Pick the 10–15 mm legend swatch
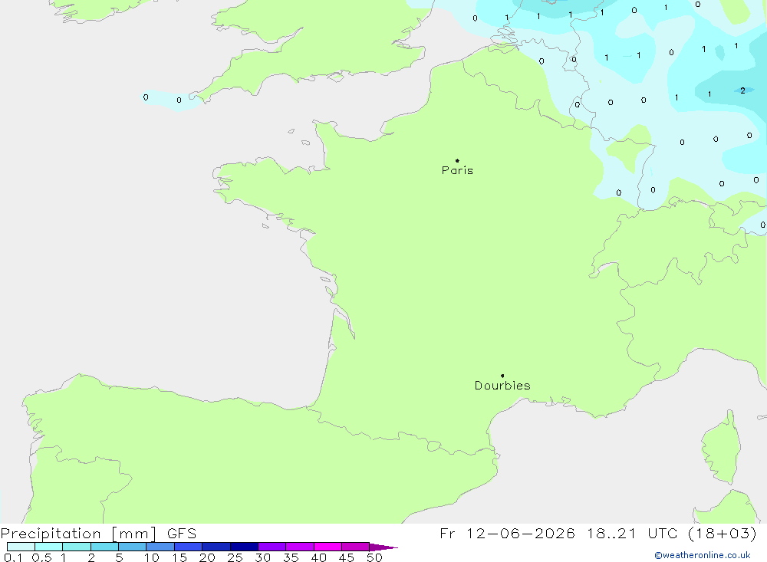The image size is (767, 562). coord(160,547)
